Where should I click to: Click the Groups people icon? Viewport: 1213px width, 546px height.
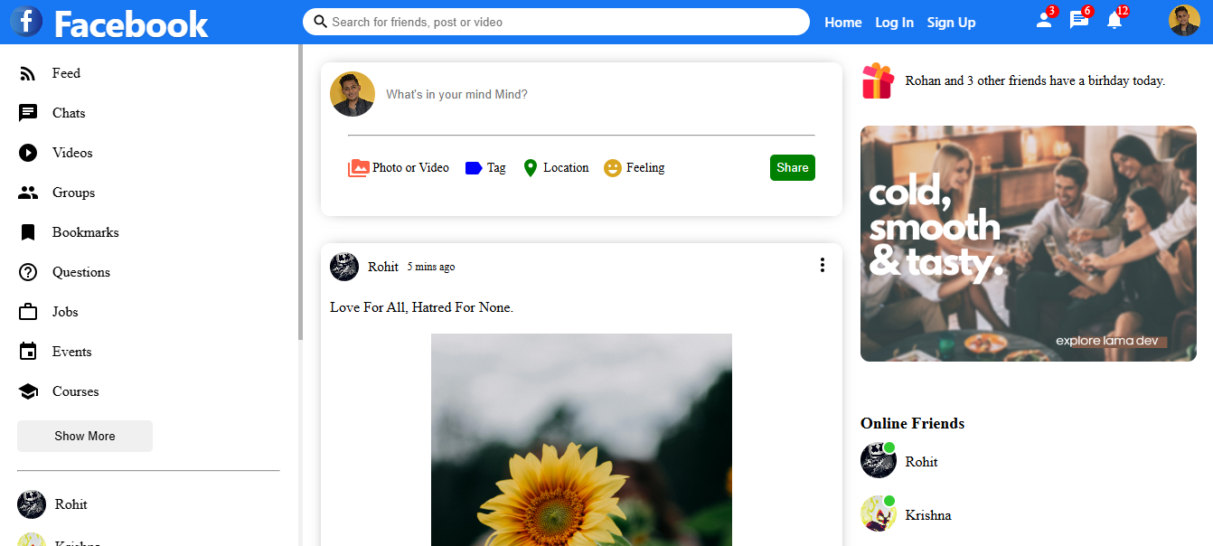[x=28, y=193]
